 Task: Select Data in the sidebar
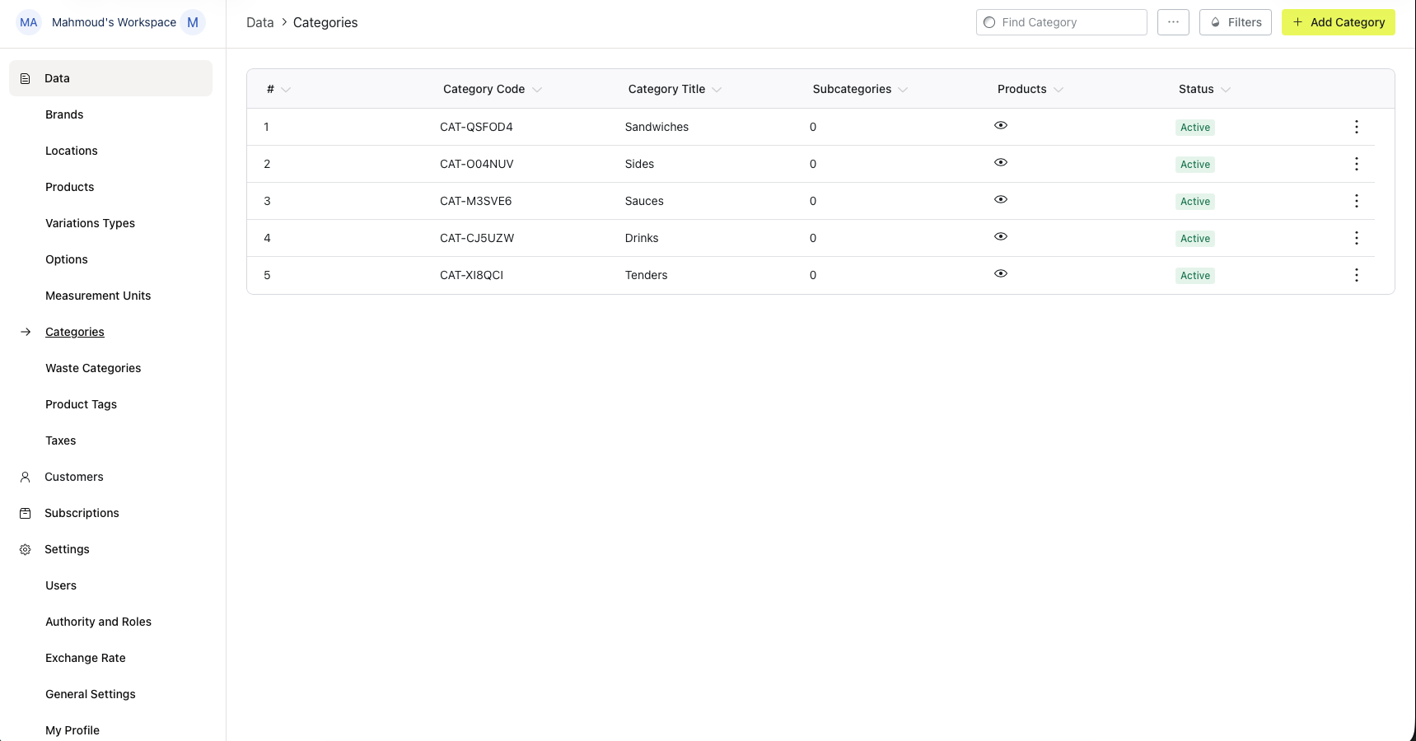(110, 78)
